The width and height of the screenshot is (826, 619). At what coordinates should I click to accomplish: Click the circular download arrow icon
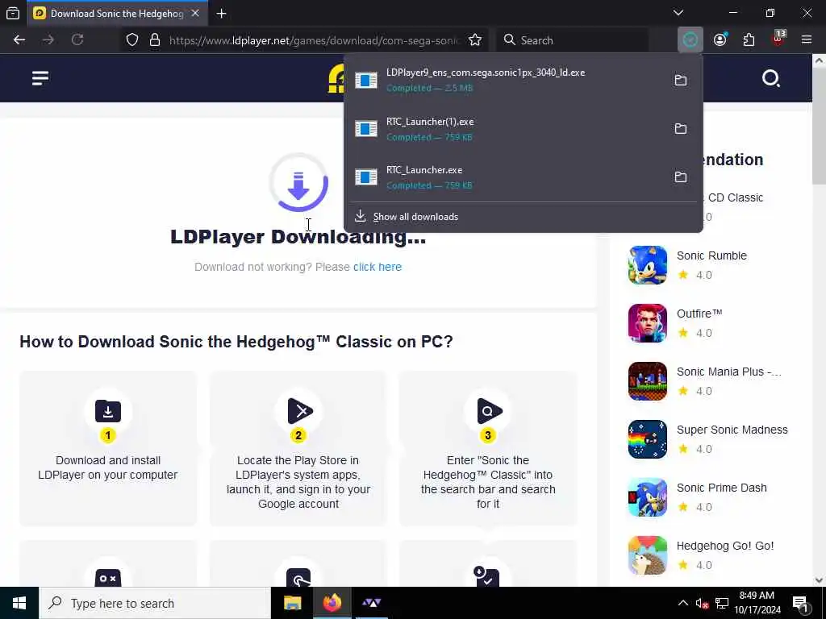click(x=298, y=183)
